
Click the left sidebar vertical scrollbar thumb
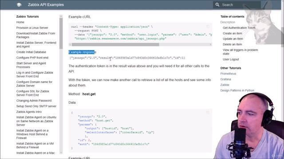61,33
